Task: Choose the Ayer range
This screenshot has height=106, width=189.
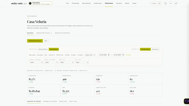Action: pyautogui.click(x=46, y=55)
